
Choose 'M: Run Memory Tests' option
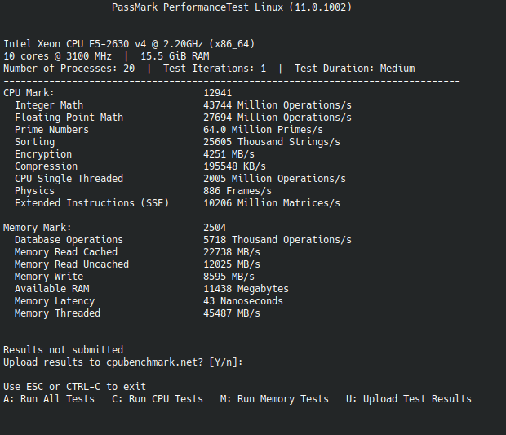[x=274, y=399]
